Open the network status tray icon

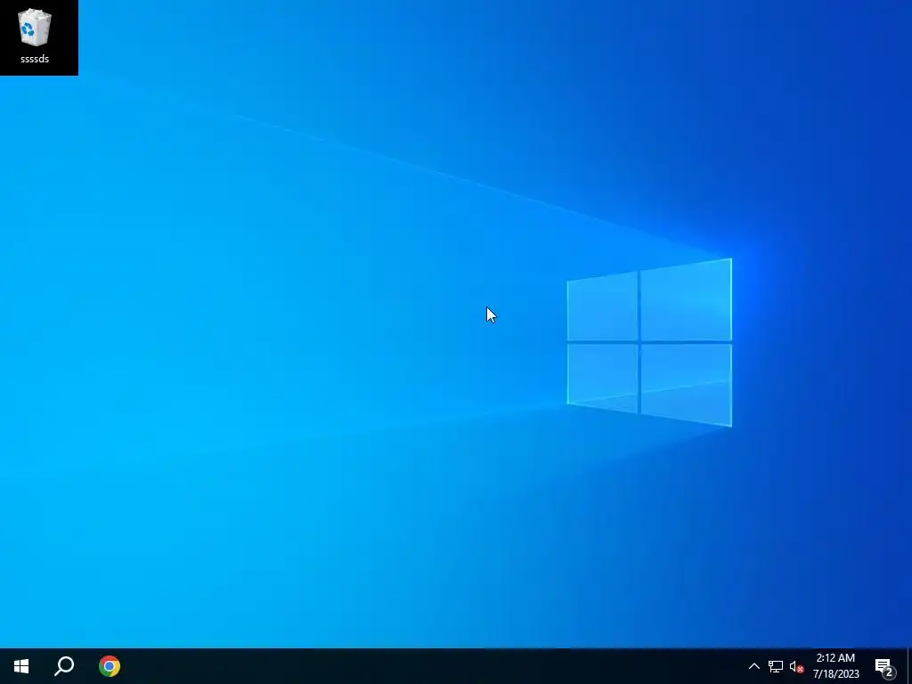coord(776,666)
